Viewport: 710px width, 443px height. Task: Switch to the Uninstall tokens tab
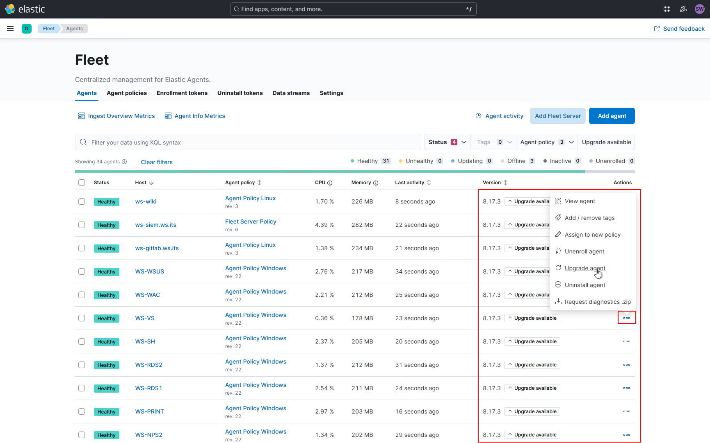240,93
